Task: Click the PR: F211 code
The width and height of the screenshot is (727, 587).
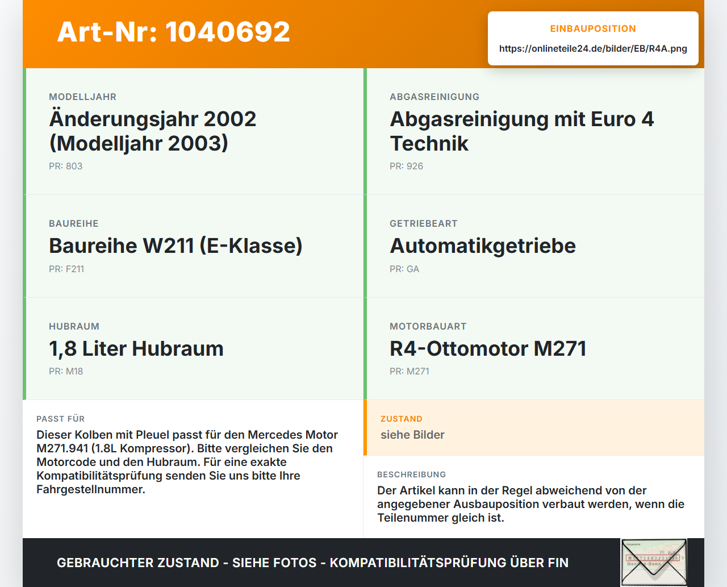Action: pyautogui.click(x=66, y=269)
